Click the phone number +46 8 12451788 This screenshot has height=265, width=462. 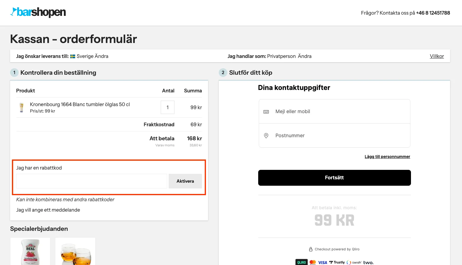pos(433,13)
